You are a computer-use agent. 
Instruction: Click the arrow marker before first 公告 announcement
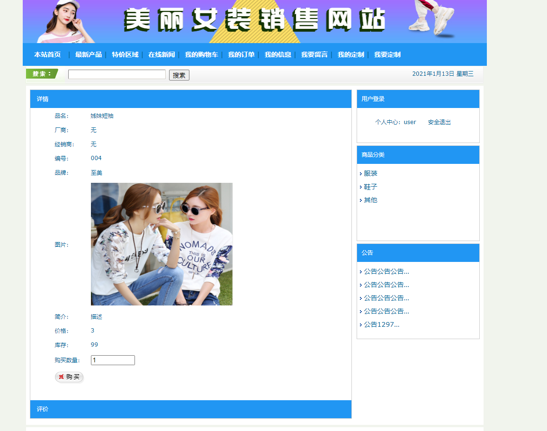tap(361, 271)
